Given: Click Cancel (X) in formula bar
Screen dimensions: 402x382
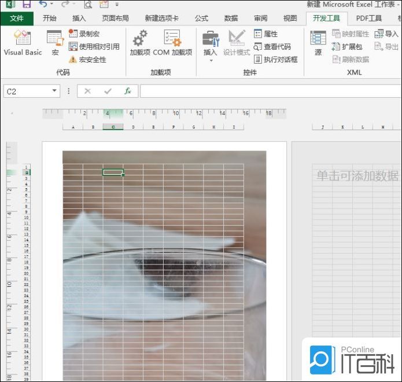Looking at the screenshot, I should click(88, 91).
